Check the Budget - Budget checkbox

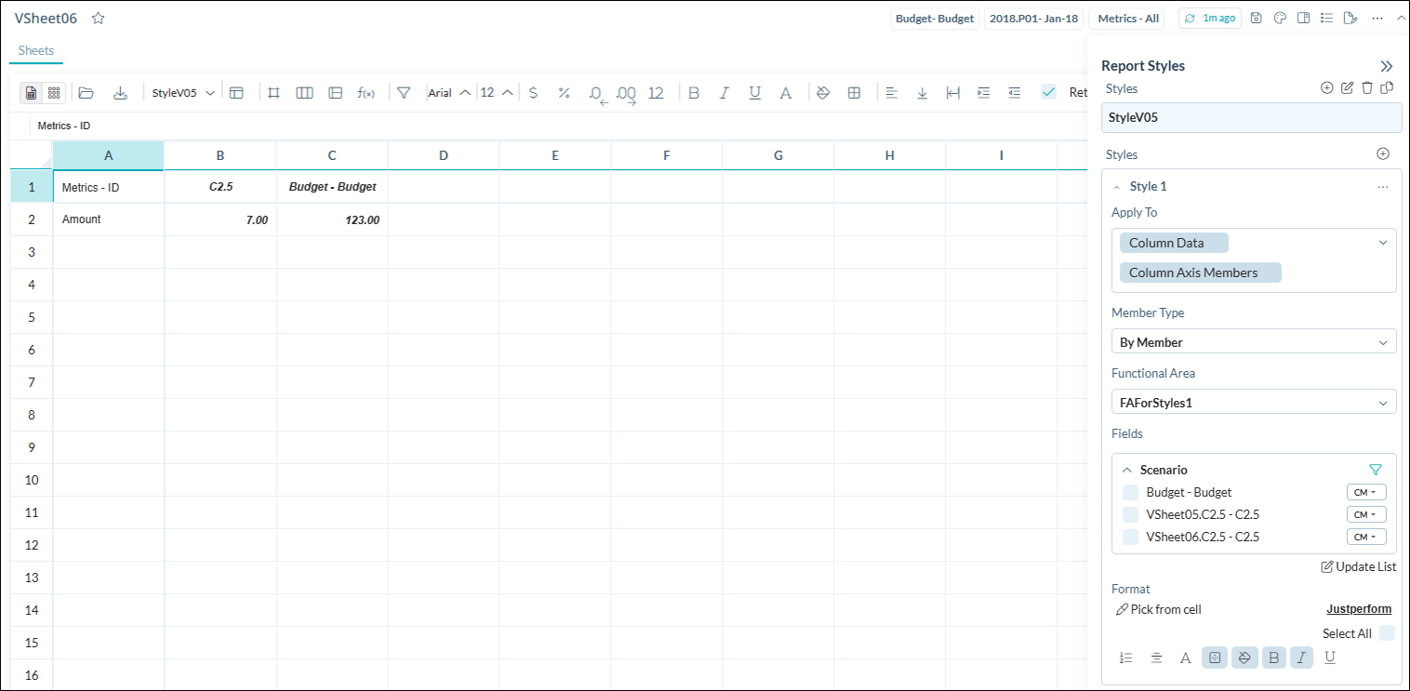coord(1130,492)
